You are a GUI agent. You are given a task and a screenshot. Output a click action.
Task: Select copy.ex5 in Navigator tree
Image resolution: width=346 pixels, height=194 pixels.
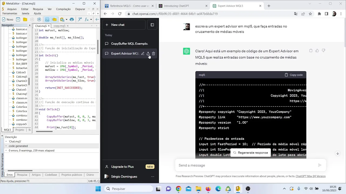tap(21, 124)
